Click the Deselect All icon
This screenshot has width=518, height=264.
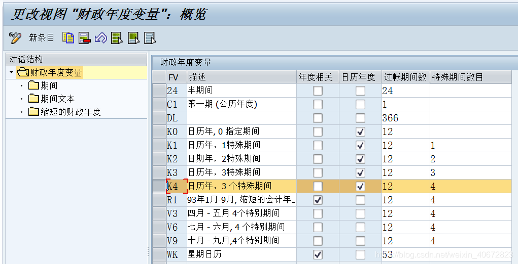click(150, 38)
